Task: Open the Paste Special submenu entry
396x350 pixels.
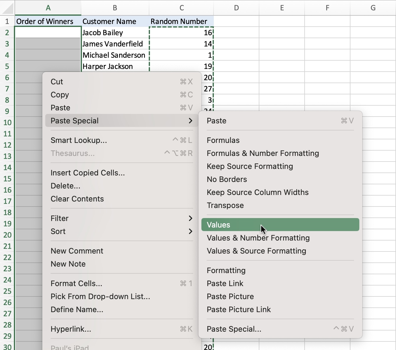Action: (x=122, y=121)
